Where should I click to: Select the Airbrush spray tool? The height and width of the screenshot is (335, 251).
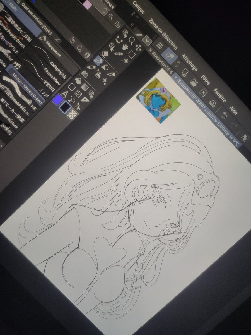[98, 74]
